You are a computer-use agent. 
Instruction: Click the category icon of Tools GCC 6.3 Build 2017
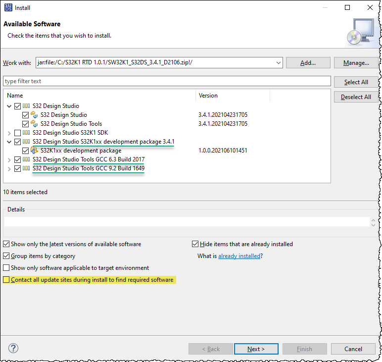(x=26, y=159)
